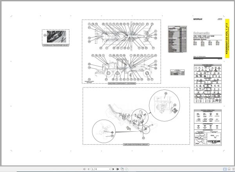Select single page layout icon
Viewport: 235px width, 172px height.
tap(225, 169)
